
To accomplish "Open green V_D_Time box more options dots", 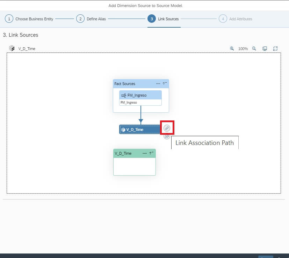I will [x=145, y=153].
